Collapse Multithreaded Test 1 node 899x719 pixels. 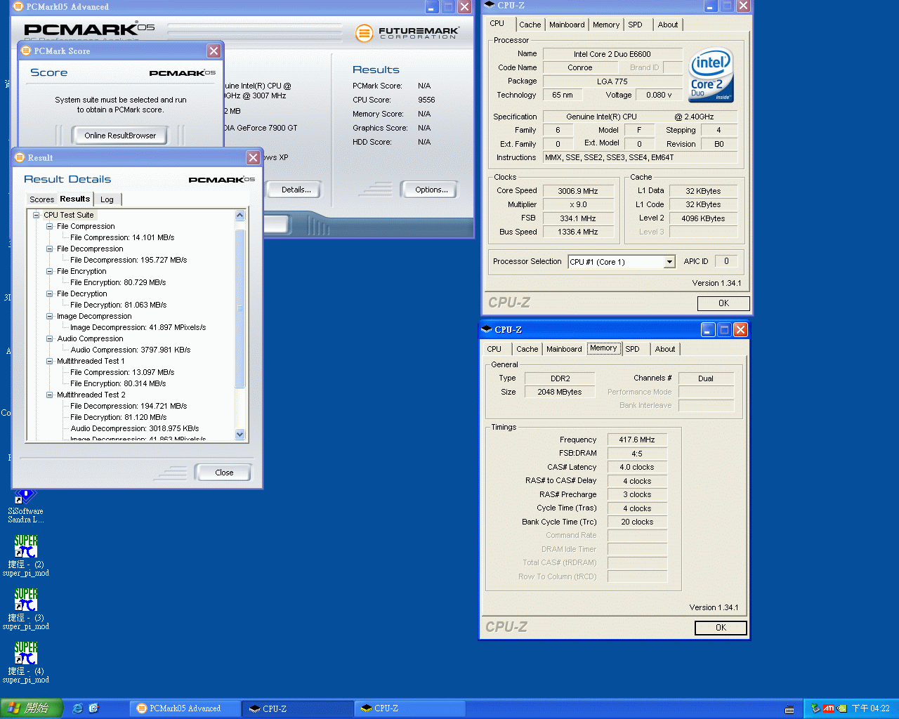50,361
